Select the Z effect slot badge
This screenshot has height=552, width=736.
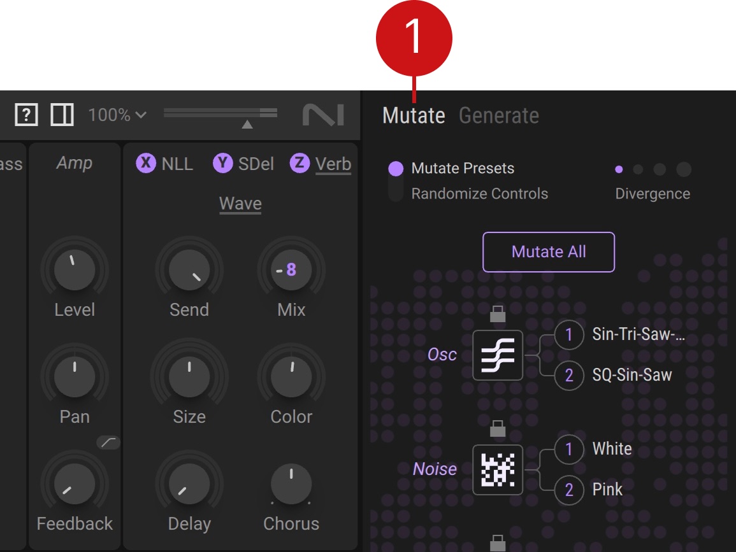click(x=299, y=163)
